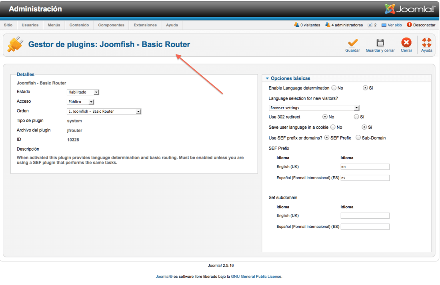Open the Acceso dropdown showing Público

[x=80, y=102]
